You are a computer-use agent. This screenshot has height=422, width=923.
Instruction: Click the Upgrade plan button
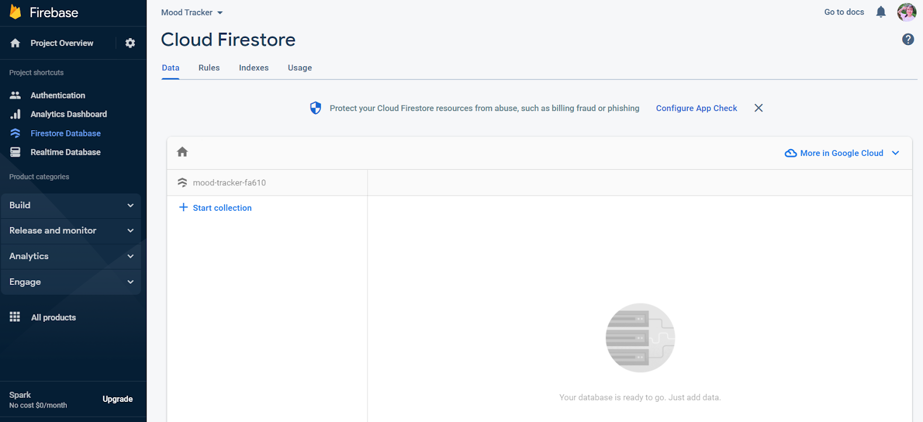(118, 400)
